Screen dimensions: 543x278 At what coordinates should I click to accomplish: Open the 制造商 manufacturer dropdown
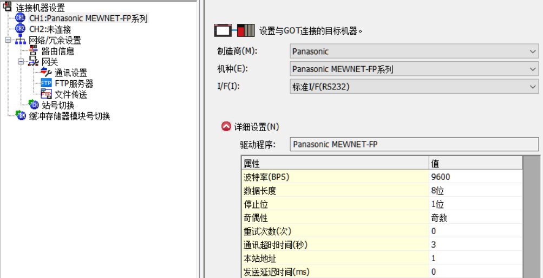[533, 52]
